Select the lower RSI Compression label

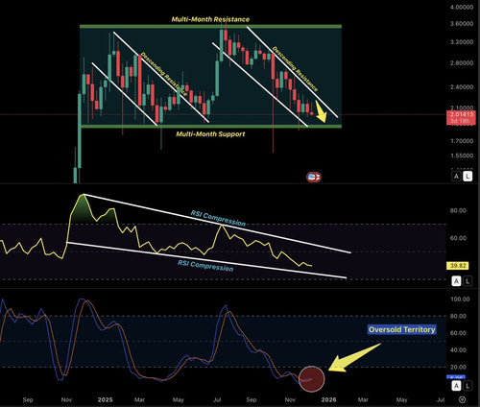205,265
